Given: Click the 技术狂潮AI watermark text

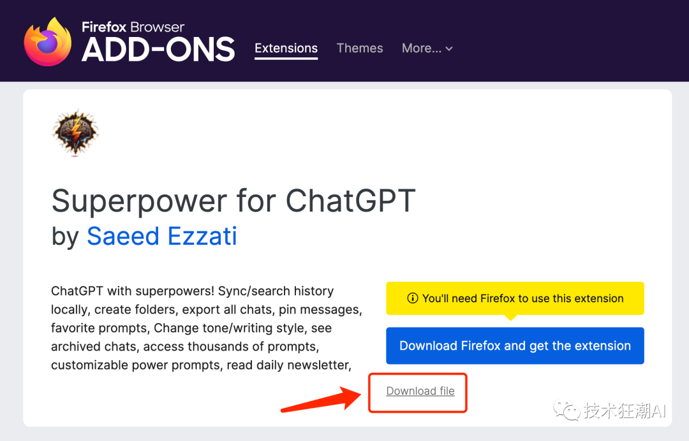Looking at the screenshot, I should point(624,411).
